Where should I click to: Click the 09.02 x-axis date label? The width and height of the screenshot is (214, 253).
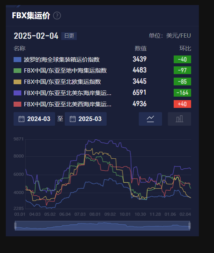pos(110,215)
